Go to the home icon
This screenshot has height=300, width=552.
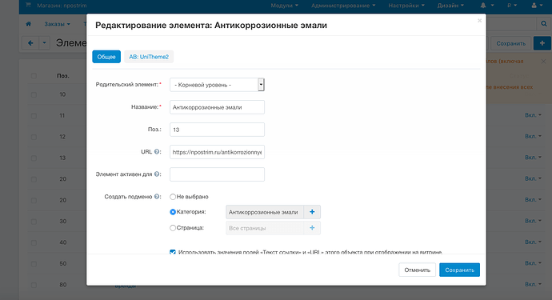(29, 24)
